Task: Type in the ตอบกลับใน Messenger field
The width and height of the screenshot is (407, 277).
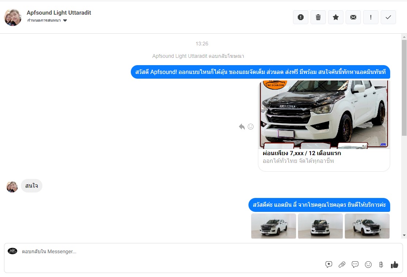Action: (164, 252)
